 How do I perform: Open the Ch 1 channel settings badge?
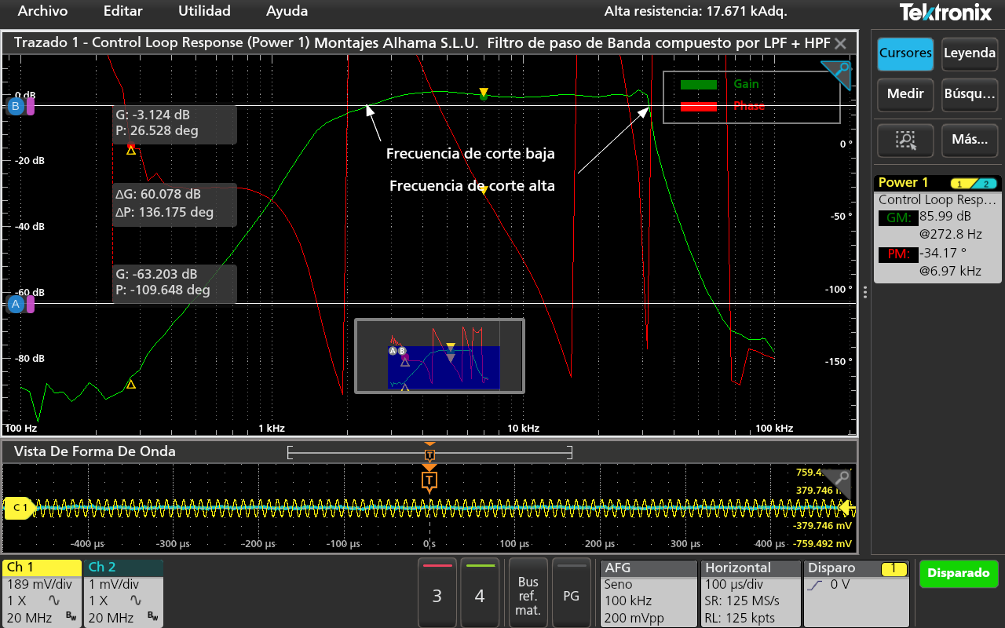42,593
